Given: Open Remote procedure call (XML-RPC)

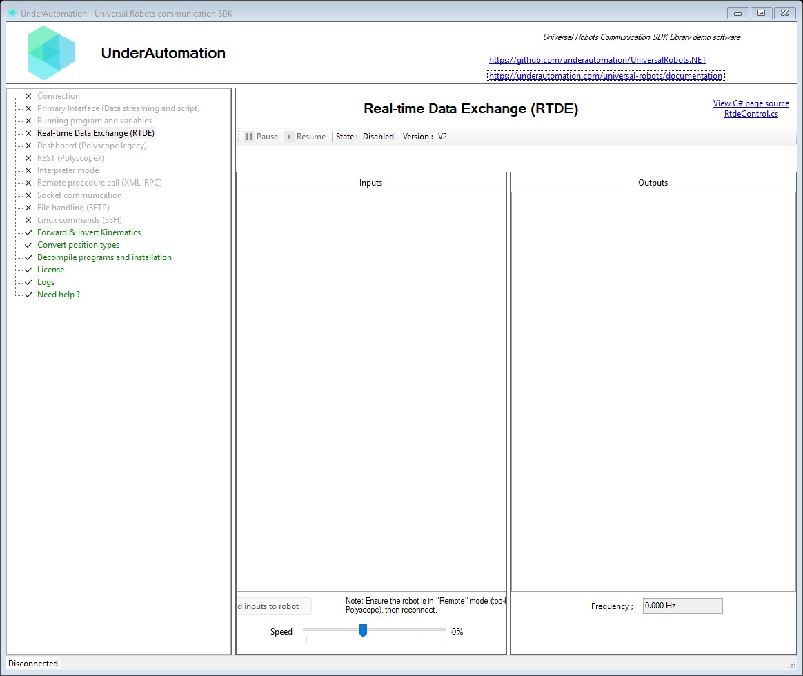Looking at the screenshot, I should 99,183.
